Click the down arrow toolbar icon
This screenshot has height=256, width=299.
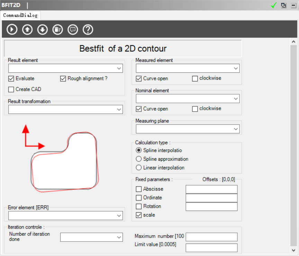tap(42, 29)
